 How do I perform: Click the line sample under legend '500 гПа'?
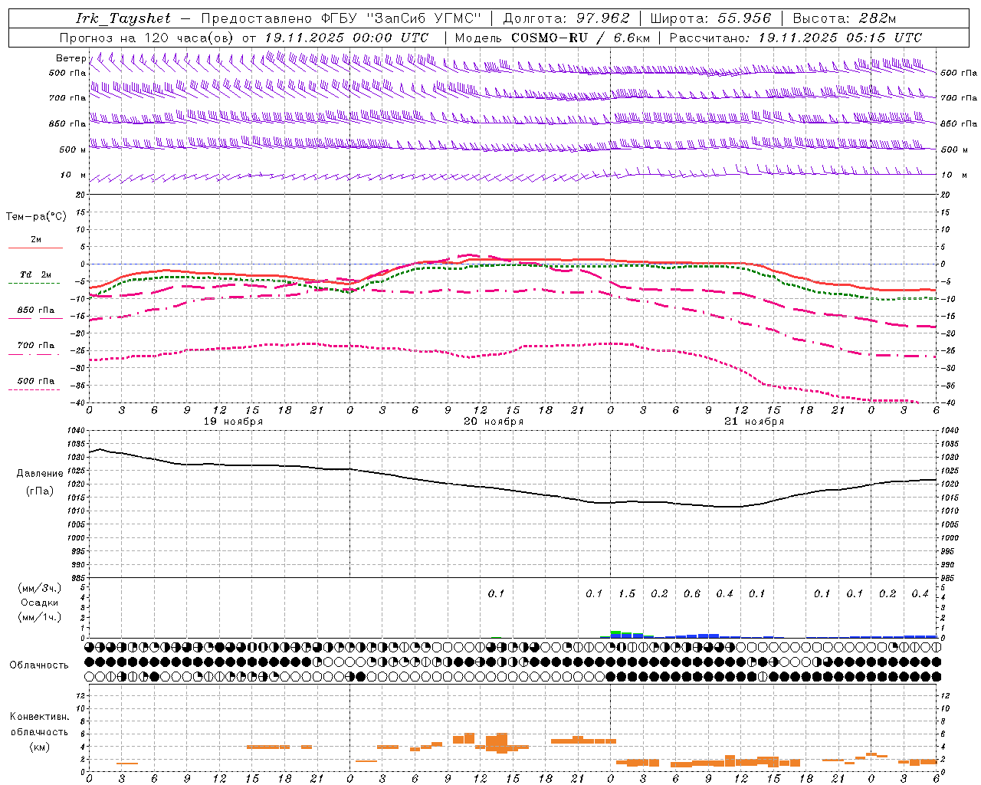(34, 389)
